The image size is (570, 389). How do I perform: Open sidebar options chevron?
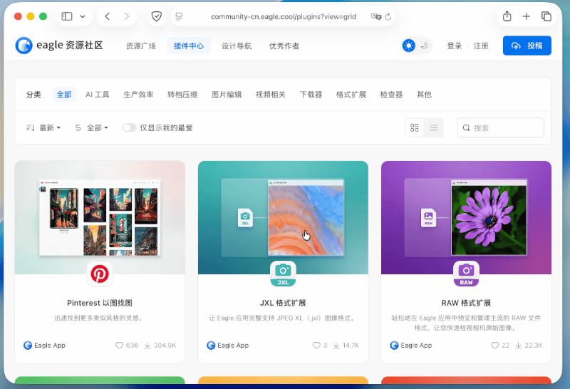click(x=83, y=16)
